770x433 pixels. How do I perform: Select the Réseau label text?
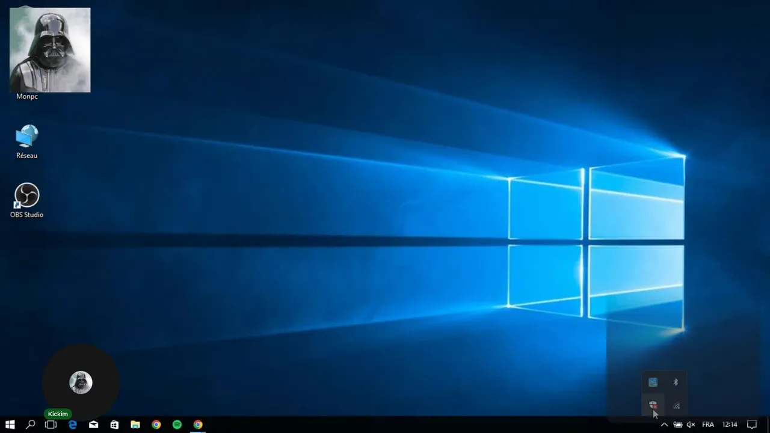click(x=26, y=156)
